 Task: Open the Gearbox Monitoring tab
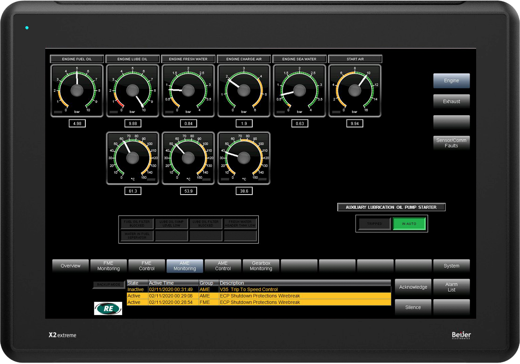pos(261,266)
